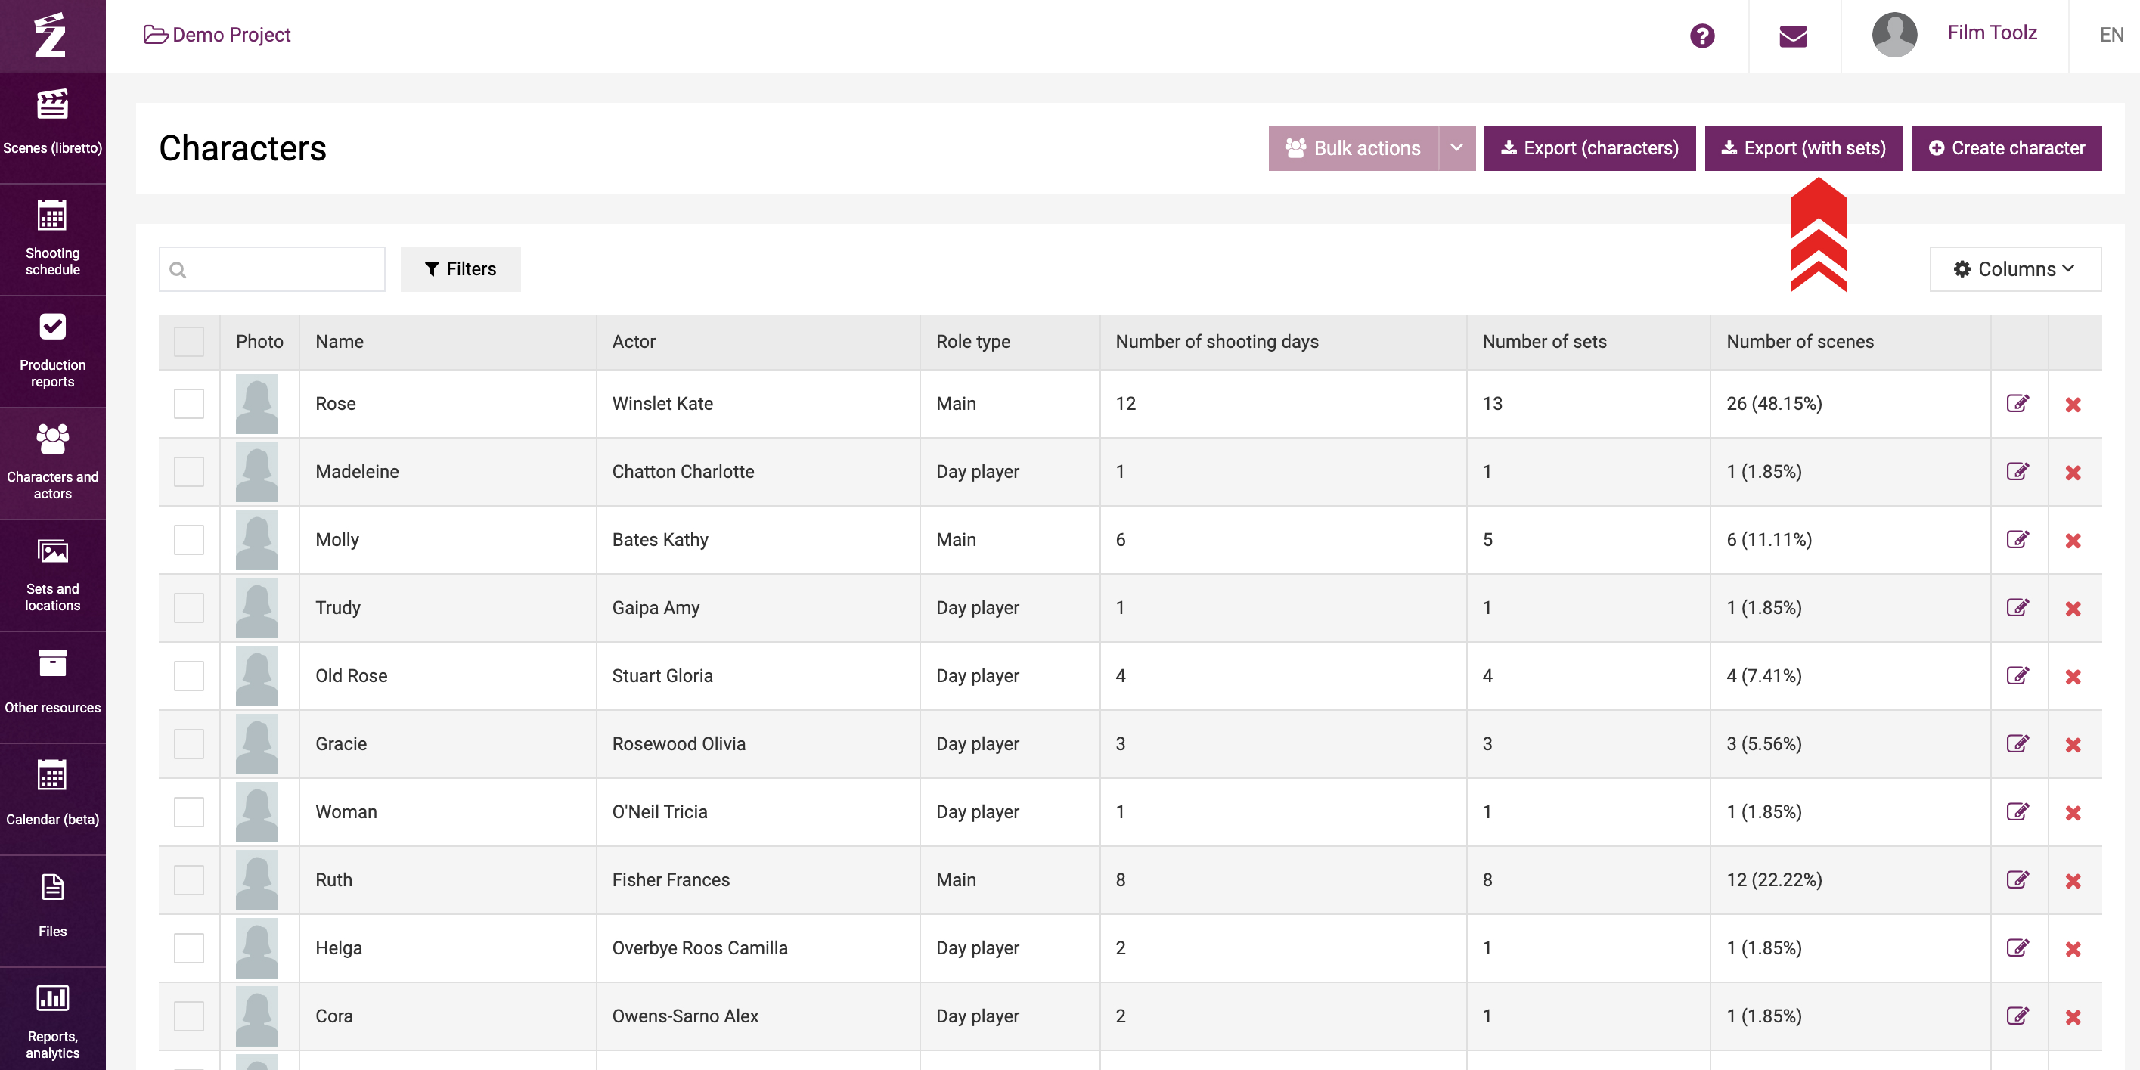
Task: Click Export (with sets) button
Action: (1803, 148)
